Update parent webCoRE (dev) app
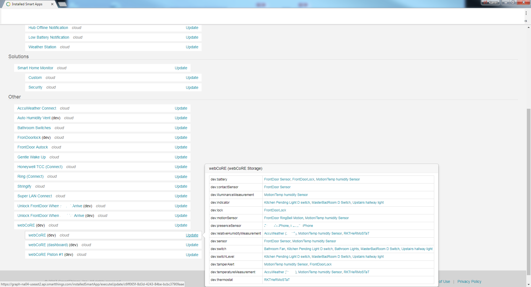 click(x=181, y=225)
